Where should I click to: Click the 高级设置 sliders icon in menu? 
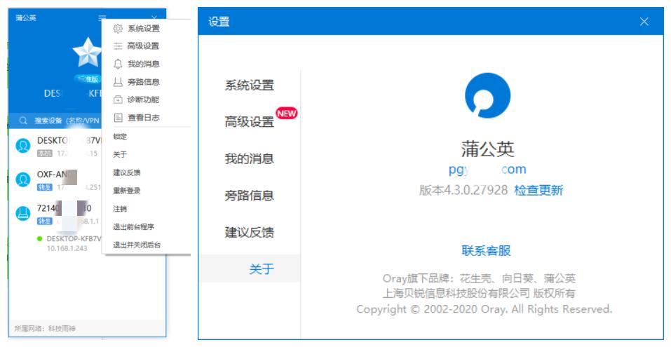(118, 46)
